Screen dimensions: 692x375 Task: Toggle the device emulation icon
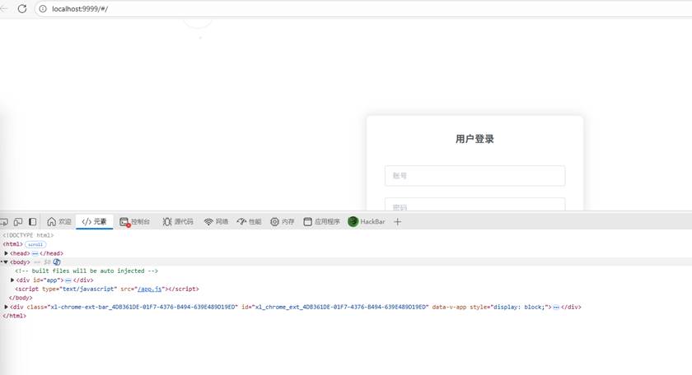[18, 222]
